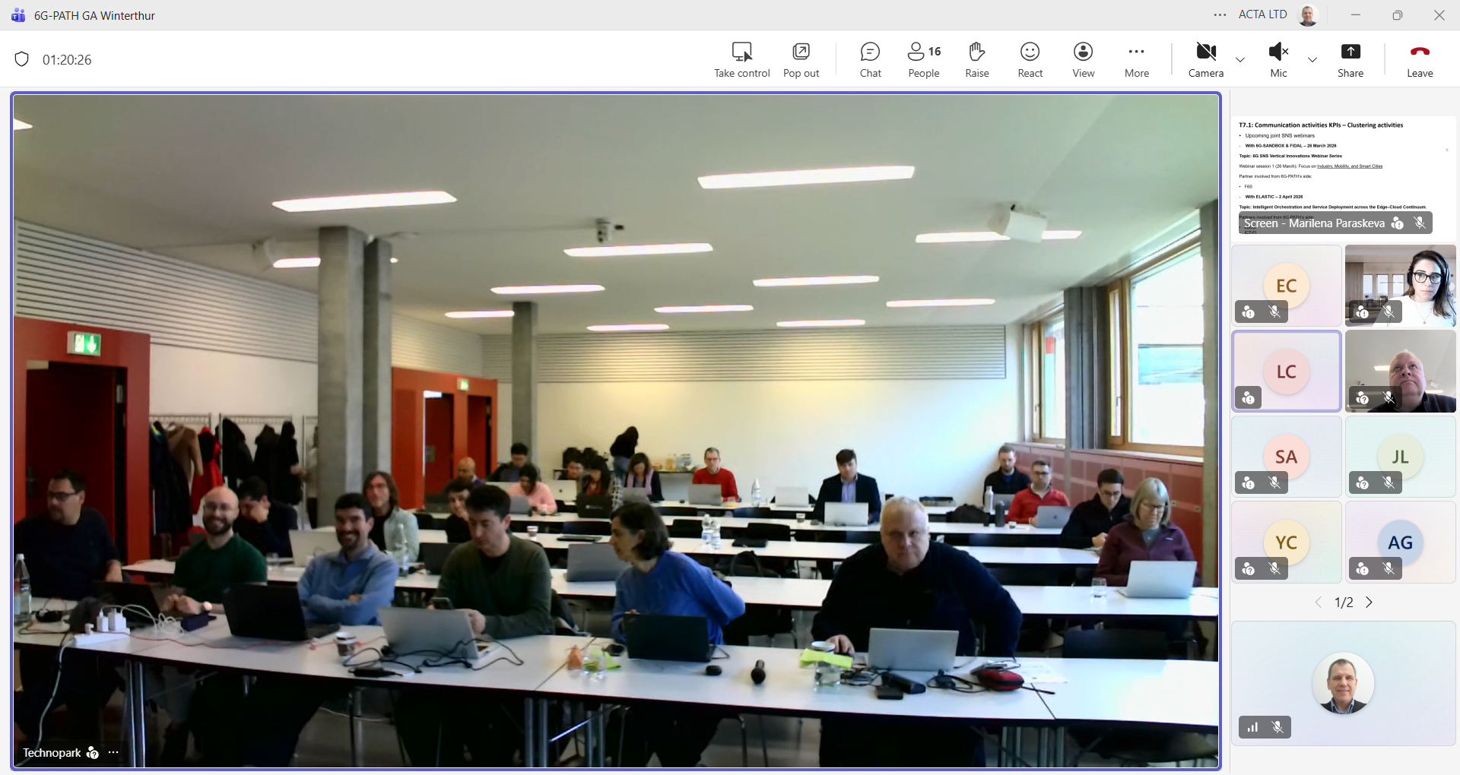Click muted mic icon on self-view tile
Image resolution: width=1460 pixels, height=775 pixels.
[x=1277, y=727]
